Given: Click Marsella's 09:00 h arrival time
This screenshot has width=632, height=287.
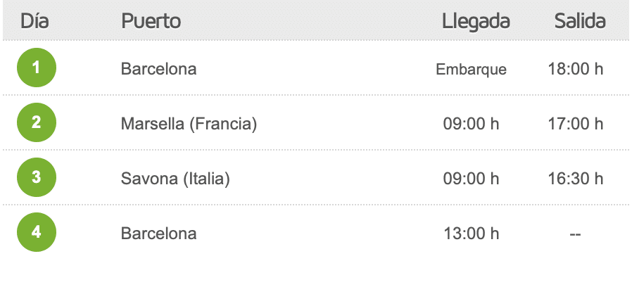Looking at the screenshot, I should pos(471,124).
